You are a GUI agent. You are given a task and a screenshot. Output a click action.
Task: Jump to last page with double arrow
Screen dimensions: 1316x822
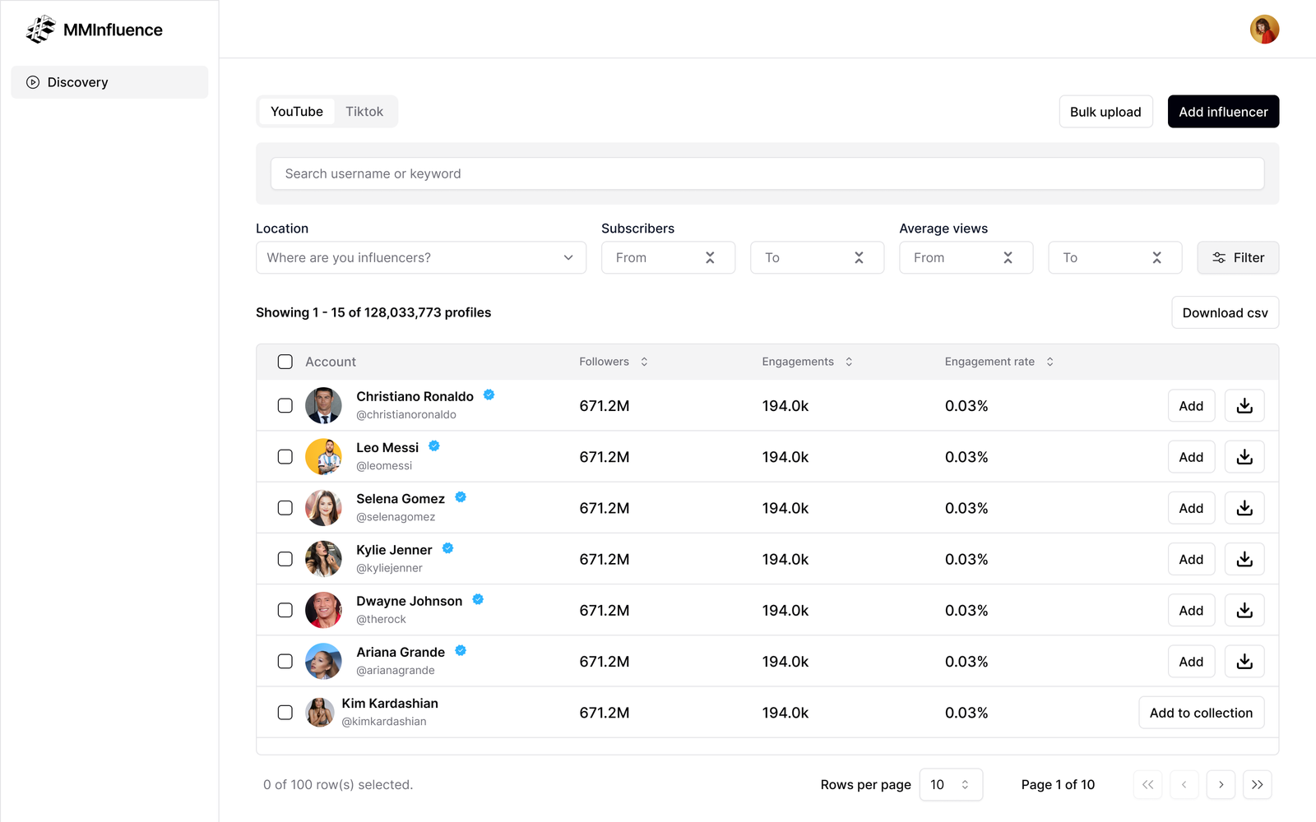point(1257,785)
